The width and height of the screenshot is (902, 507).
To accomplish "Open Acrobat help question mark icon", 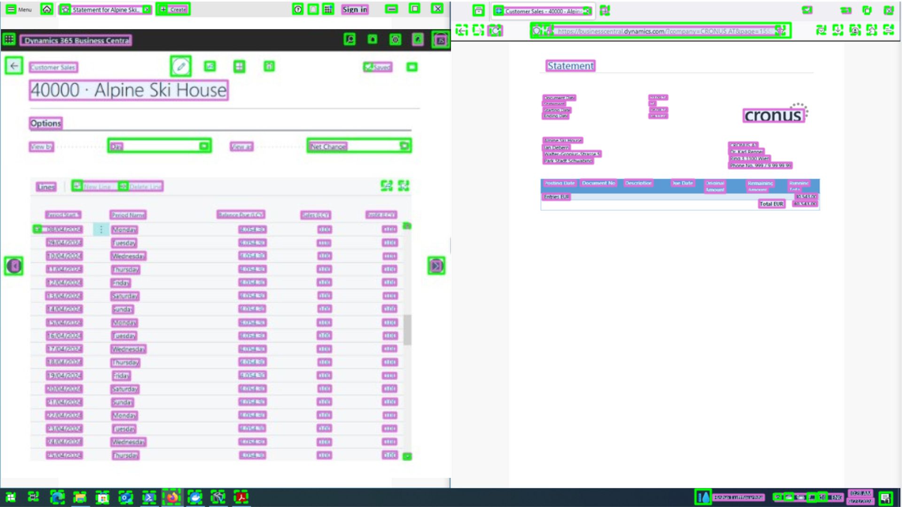I will coord(298,9).
